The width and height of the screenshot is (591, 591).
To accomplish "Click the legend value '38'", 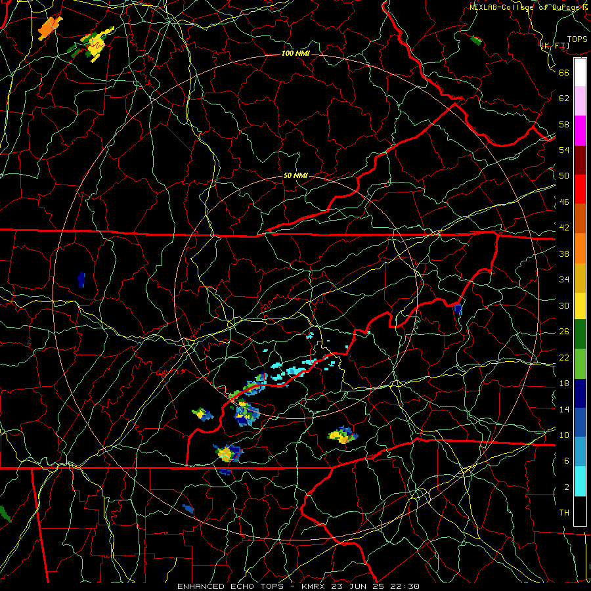I will click(564, 253).
